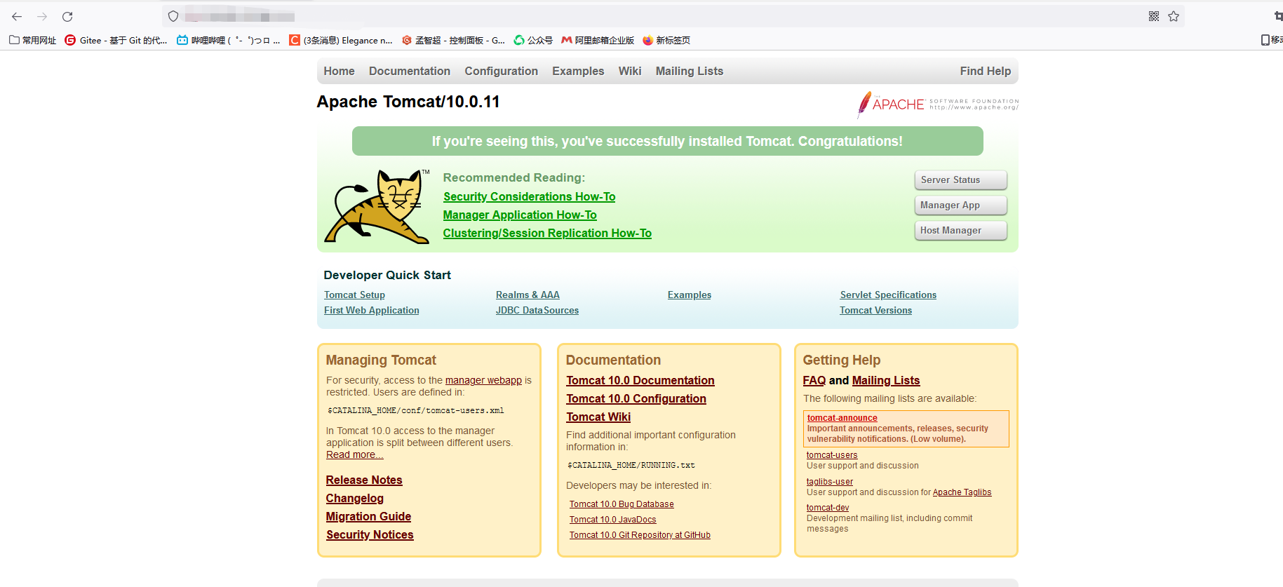Image resolution: width=1283 pixels, height=587 pixels.
Task: Open the Mailing Lists nav item
Action: click(x=690, y=71)
